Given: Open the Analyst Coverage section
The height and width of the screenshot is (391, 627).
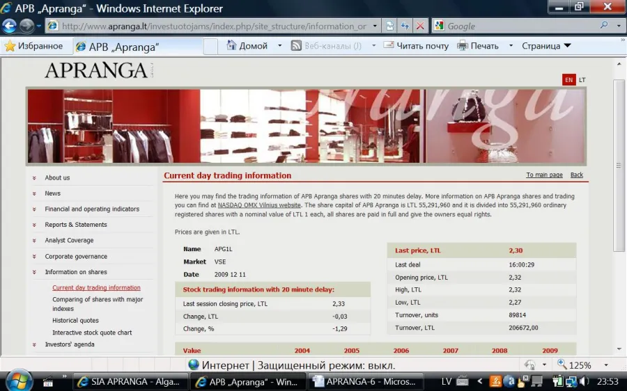Looking at the screenshot, I should click(x=69, y=241).
